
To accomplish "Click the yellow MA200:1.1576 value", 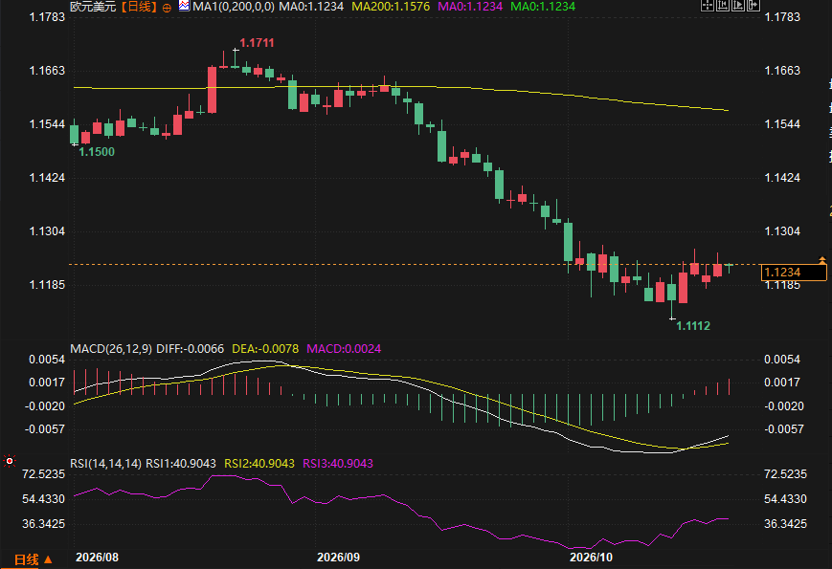I will 391,7.
